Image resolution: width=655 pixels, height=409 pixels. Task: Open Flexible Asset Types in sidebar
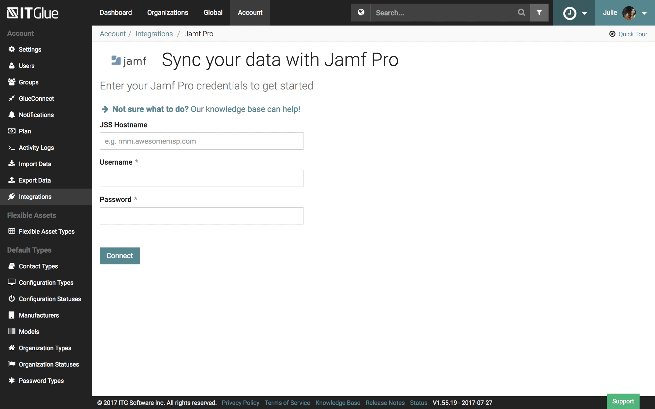point(46,231)
